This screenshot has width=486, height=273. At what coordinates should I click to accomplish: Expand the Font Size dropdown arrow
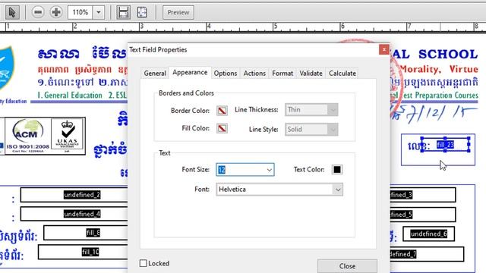tap(269, 170)
